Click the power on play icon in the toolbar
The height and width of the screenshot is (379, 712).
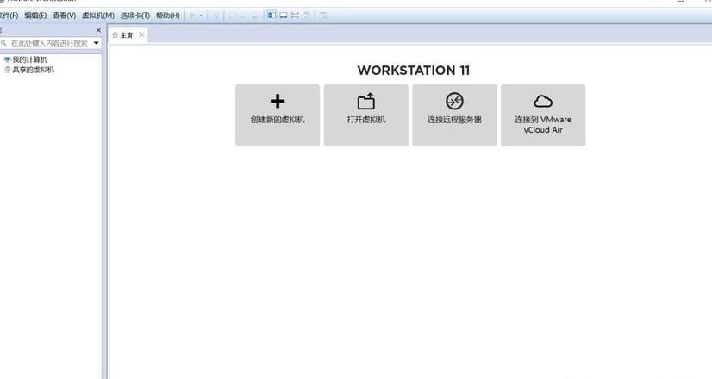[192, 16]
